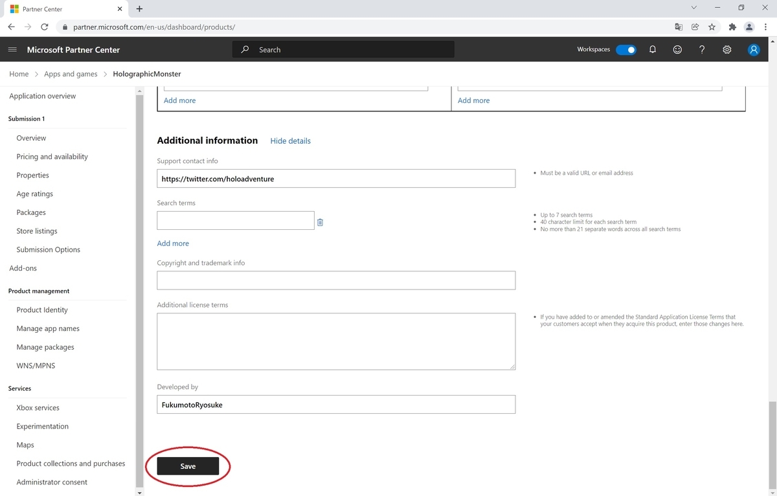Open Administrator consent
The width and height of the screenshot is (777, 496).
pyautogui.click(x=52, y=482)
